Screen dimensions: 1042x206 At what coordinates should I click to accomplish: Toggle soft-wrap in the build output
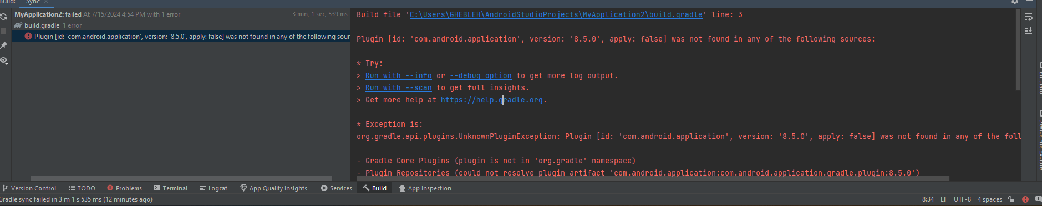tap(1029, 17)
